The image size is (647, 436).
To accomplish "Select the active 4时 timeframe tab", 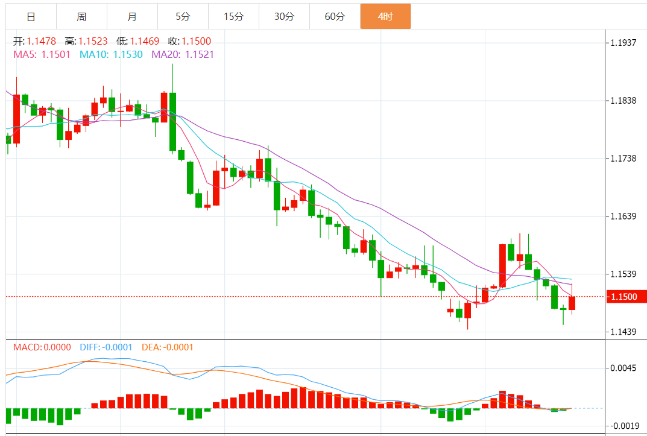I will [385, 16].
